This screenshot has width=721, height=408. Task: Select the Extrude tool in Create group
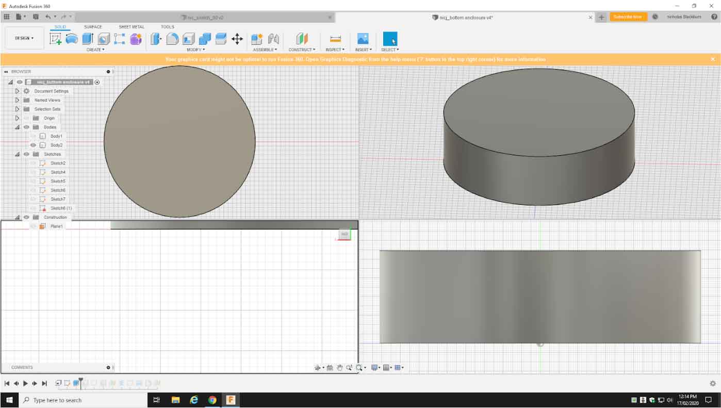click(88, 39)
